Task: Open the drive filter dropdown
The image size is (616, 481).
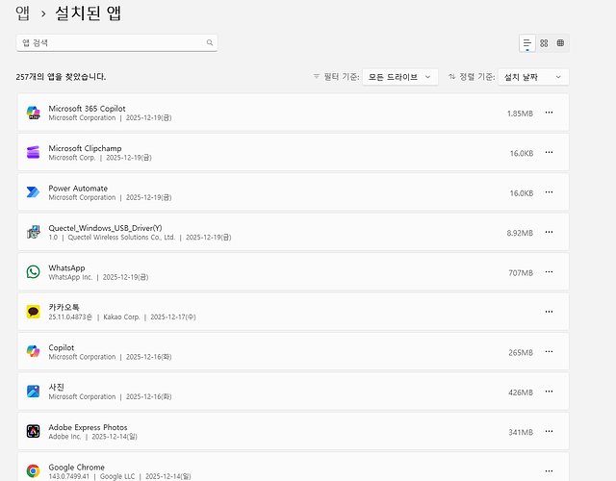Action: coord(400,77)
